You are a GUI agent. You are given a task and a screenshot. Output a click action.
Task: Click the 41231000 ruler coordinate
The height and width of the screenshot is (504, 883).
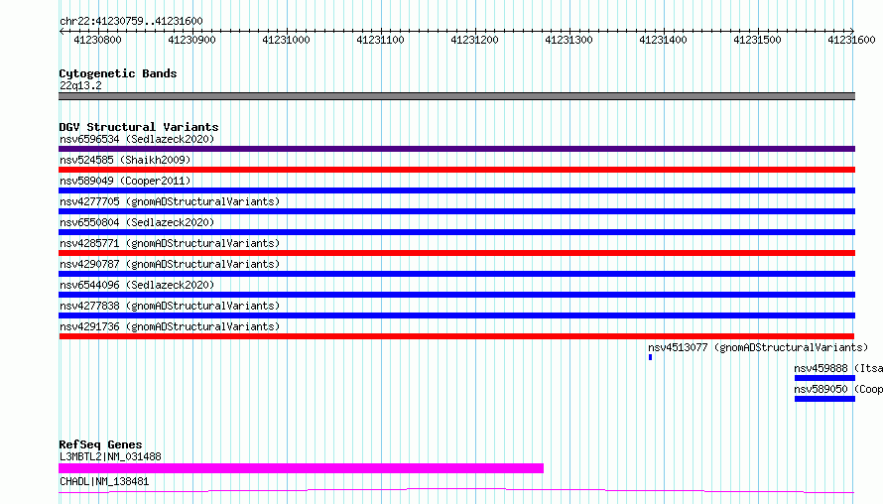click(x=286, y=40)
